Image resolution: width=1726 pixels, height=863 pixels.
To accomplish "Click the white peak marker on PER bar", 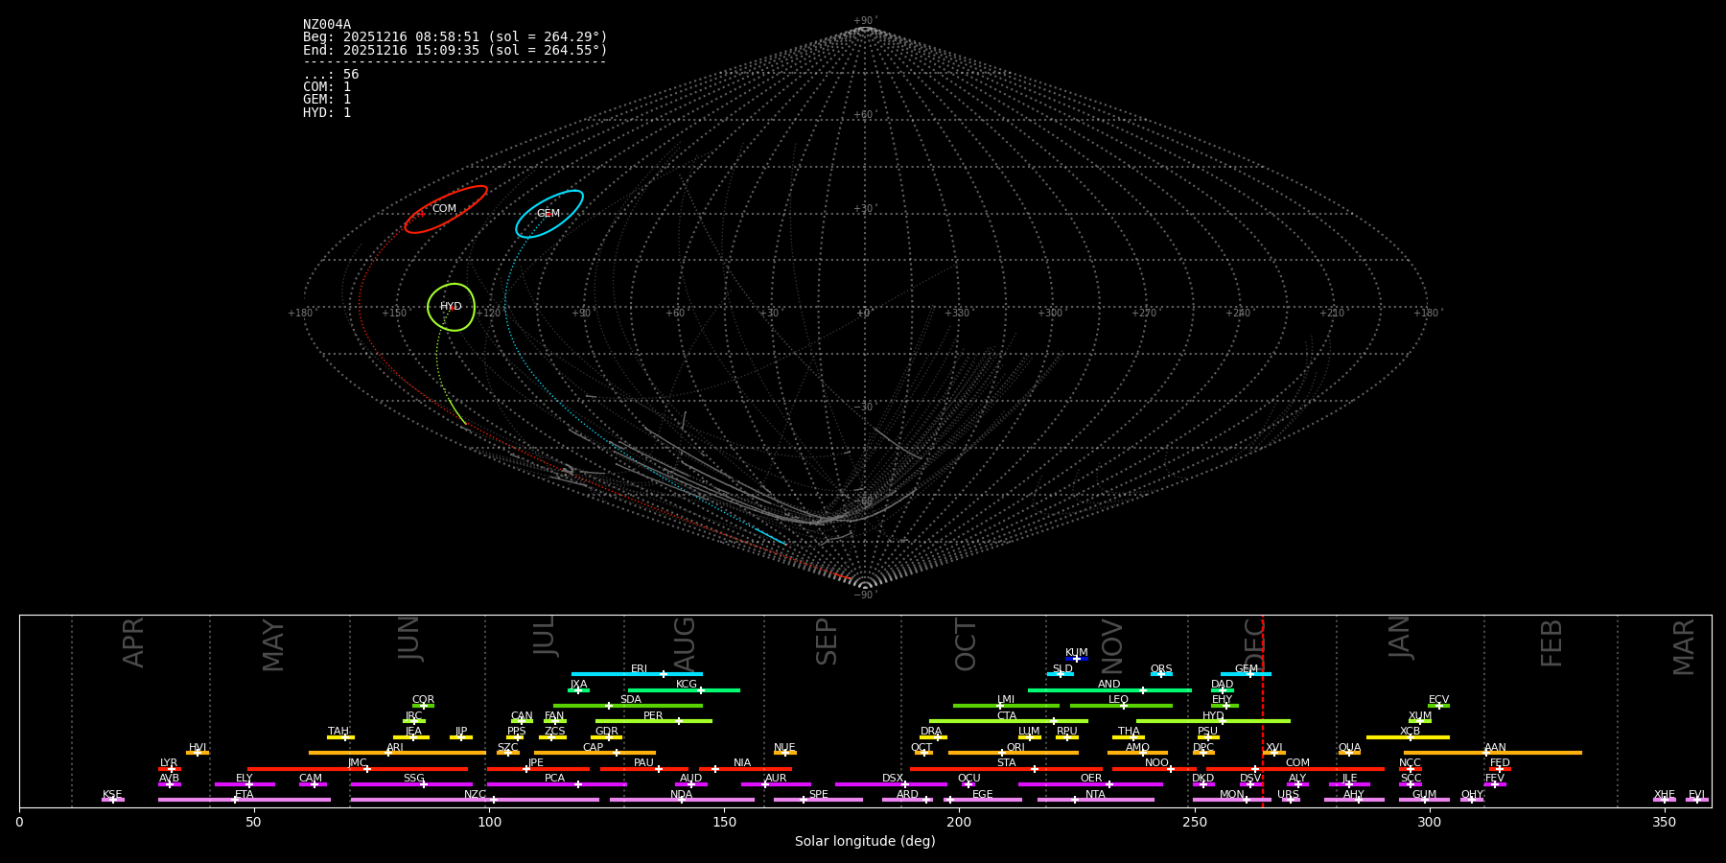I will pyautogui.click(x=679, y=721).
